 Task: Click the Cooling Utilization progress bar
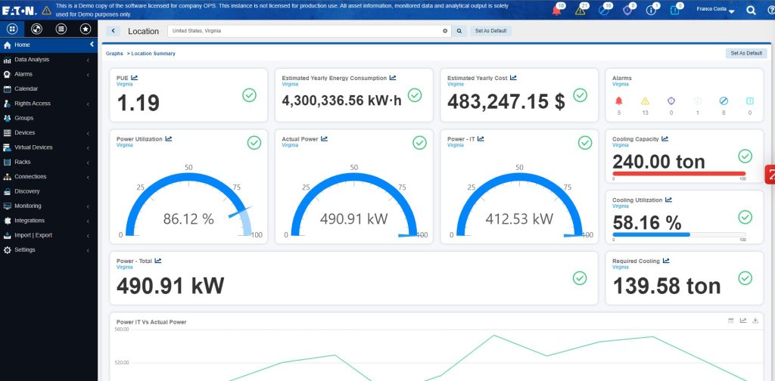click(x=679, y=234)
